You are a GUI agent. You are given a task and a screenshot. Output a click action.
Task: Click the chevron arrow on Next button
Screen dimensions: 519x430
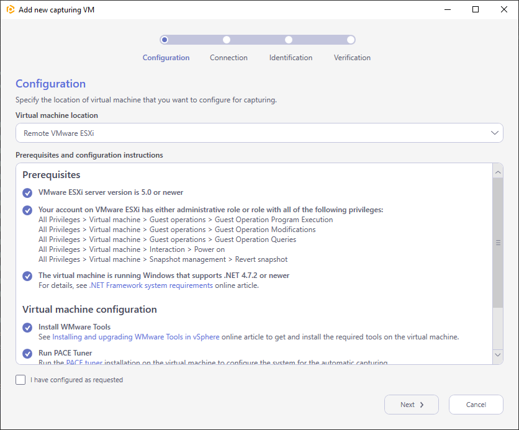(x=422, y=405)
